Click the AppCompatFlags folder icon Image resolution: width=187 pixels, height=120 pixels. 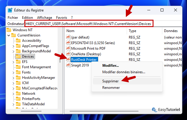[18, 46]
